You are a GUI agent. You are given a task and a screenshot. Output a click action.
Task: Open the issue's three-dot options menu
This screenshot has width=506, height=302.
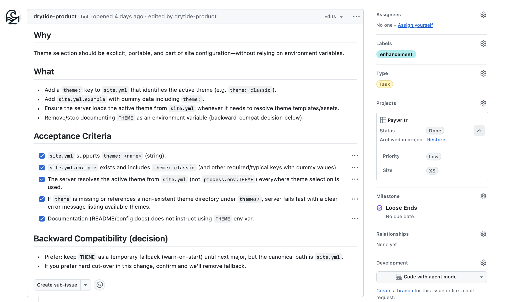click(356, 17)
